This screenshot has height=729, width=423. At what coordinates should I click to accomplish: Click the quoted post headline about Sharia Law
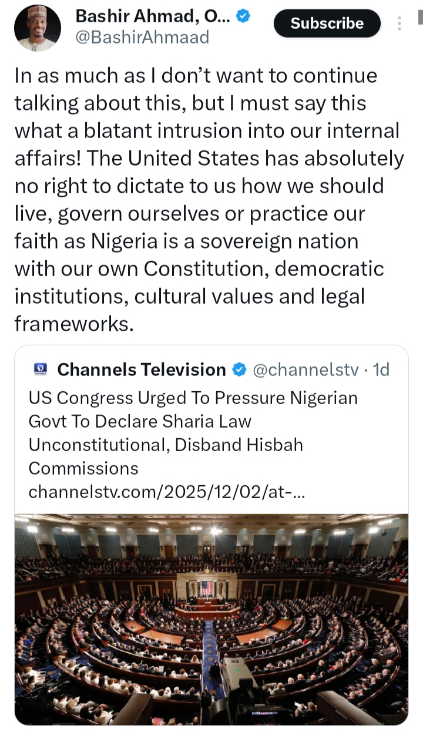(193, 421)
